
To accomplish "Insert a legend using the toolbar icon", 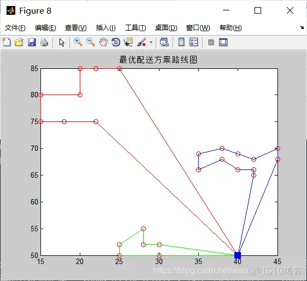I will 194,42.
